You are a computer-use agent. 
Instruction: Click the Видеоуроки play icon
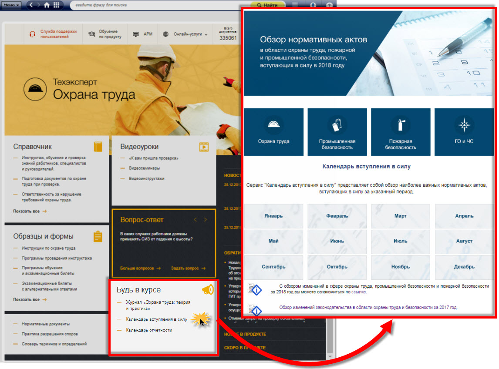(204, 147)
